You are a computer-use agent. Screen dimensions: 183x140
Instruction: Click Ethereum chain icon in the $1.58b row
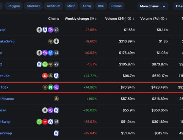[x=39, y=30]
